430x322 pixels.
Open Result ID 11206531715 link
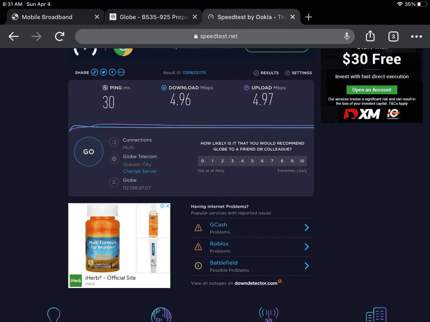[194, 73]
